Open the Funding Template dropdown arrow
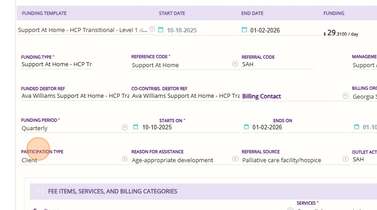 coord(152,29)
